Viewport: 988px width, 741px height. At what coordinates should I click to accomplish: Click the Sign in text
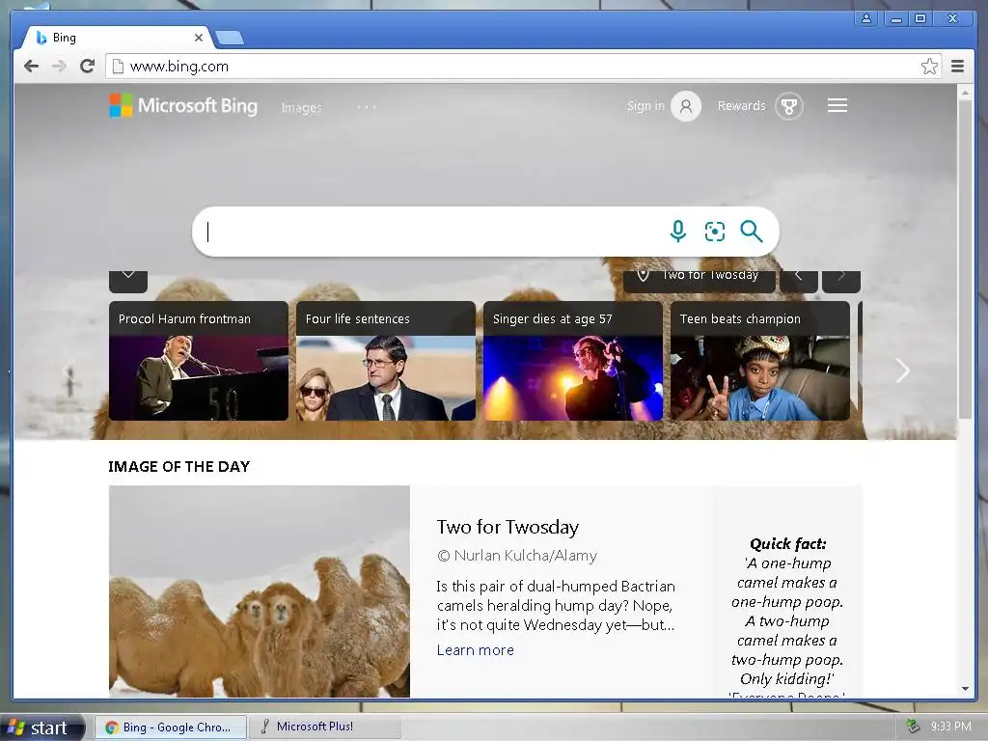[x=645, y=106]
